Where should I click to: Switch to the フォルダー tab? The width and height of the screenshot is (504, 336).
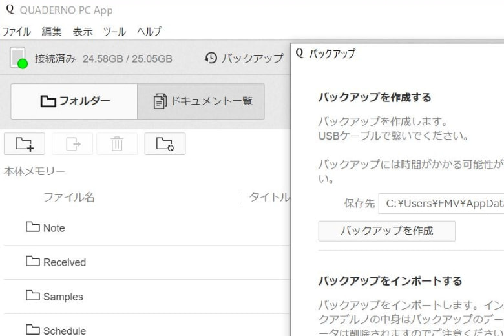tap(74, 101)
